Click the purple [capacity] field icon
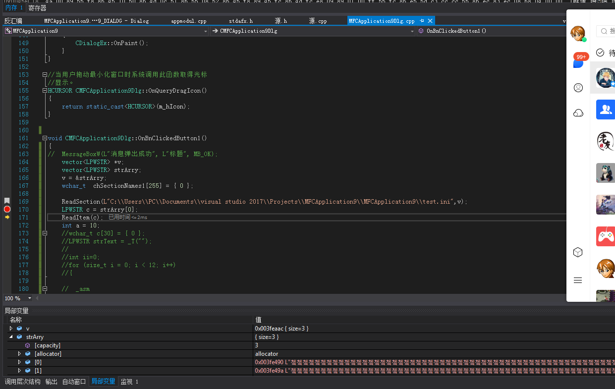The width and height of the screenshot is (615, 389). tap(28, 345)
